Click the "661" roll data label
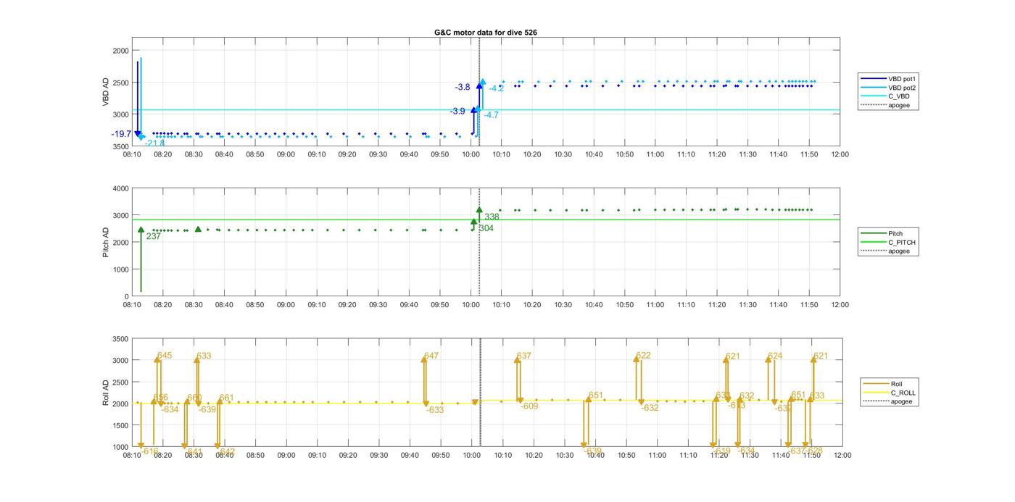The height and width of the screenshot is (502, 1015). pos(226,398)
